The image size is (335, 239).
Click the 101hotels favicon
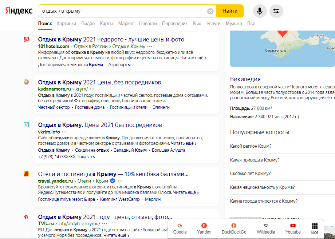(26, 39)
